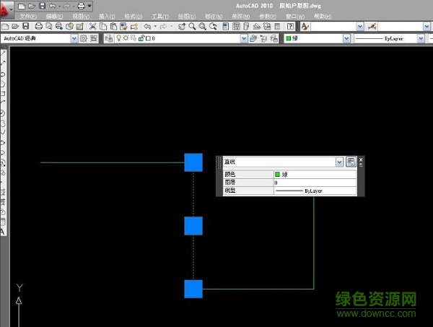Click New in the quick access toolbar

click(x=22, y=6)
